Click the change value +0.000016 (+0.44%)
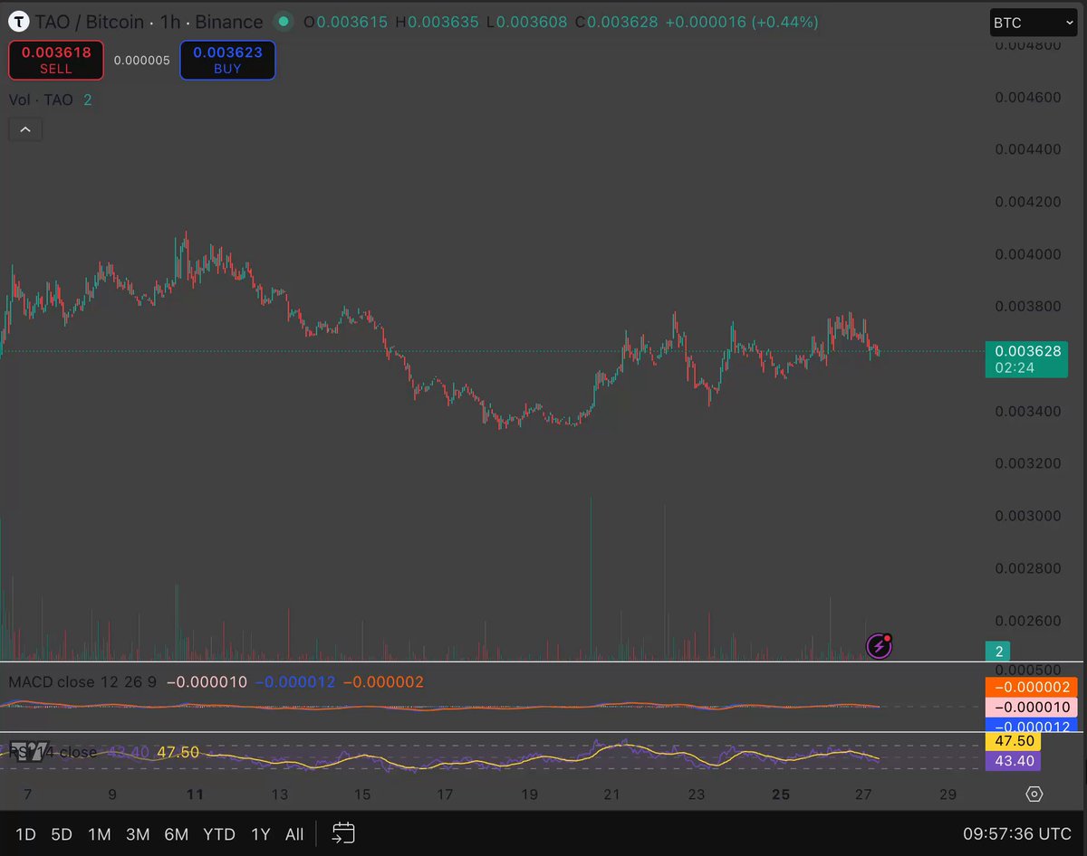The image size is (1087, 856). pyautogui.click(x=742, y=21)
